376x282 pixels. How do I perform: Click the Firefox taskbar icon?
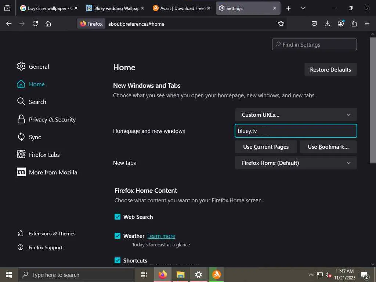[163, 275]
